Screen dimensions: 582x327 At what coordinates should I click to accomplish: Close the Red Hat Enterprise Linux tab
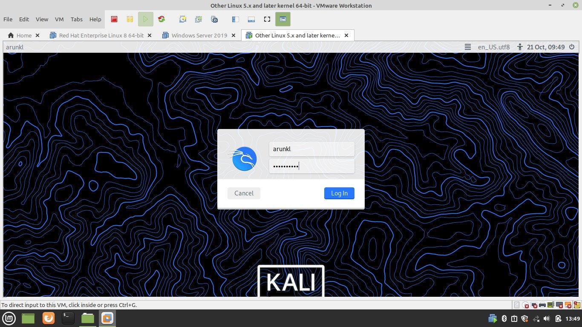[150, 35]
